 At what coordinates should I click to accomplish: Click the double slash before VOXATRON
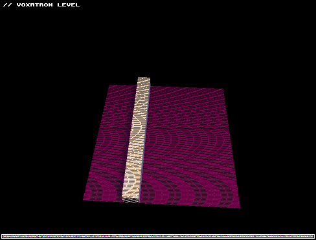tap(8, 5)
